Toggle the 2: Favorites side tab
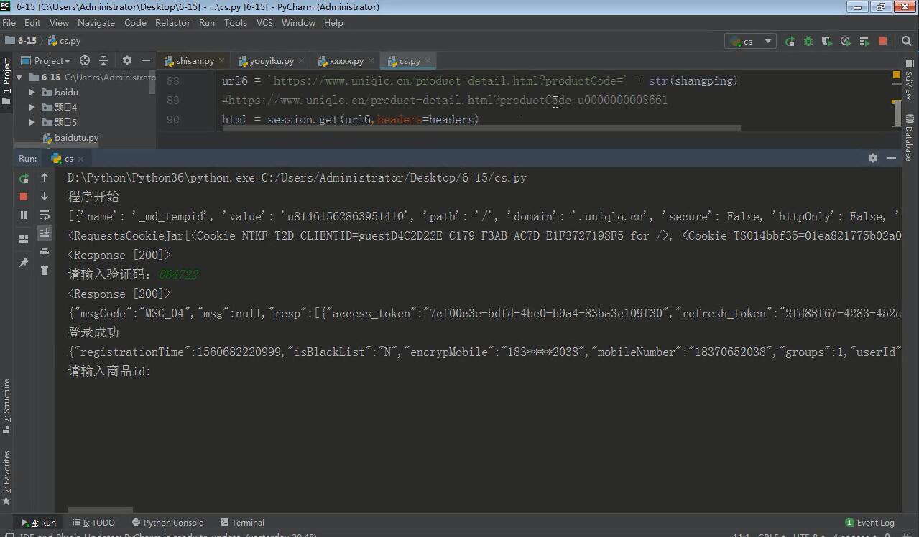919x537 pixels. pos(6,476)
